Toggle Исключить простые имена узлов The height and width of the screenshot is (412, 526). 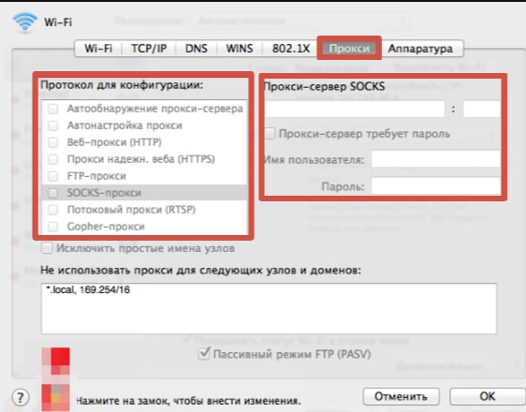pos(47,248)
